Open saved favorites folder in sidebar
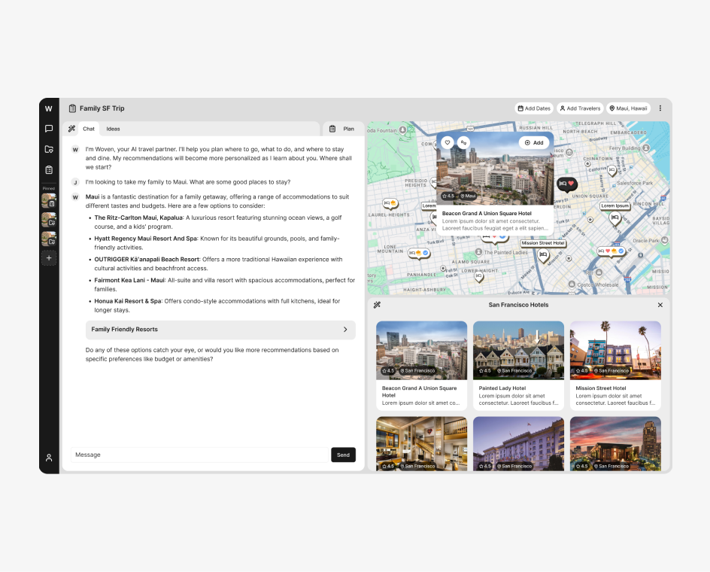The width and height of the screenshot is (710, 572). tap(49, 149)
